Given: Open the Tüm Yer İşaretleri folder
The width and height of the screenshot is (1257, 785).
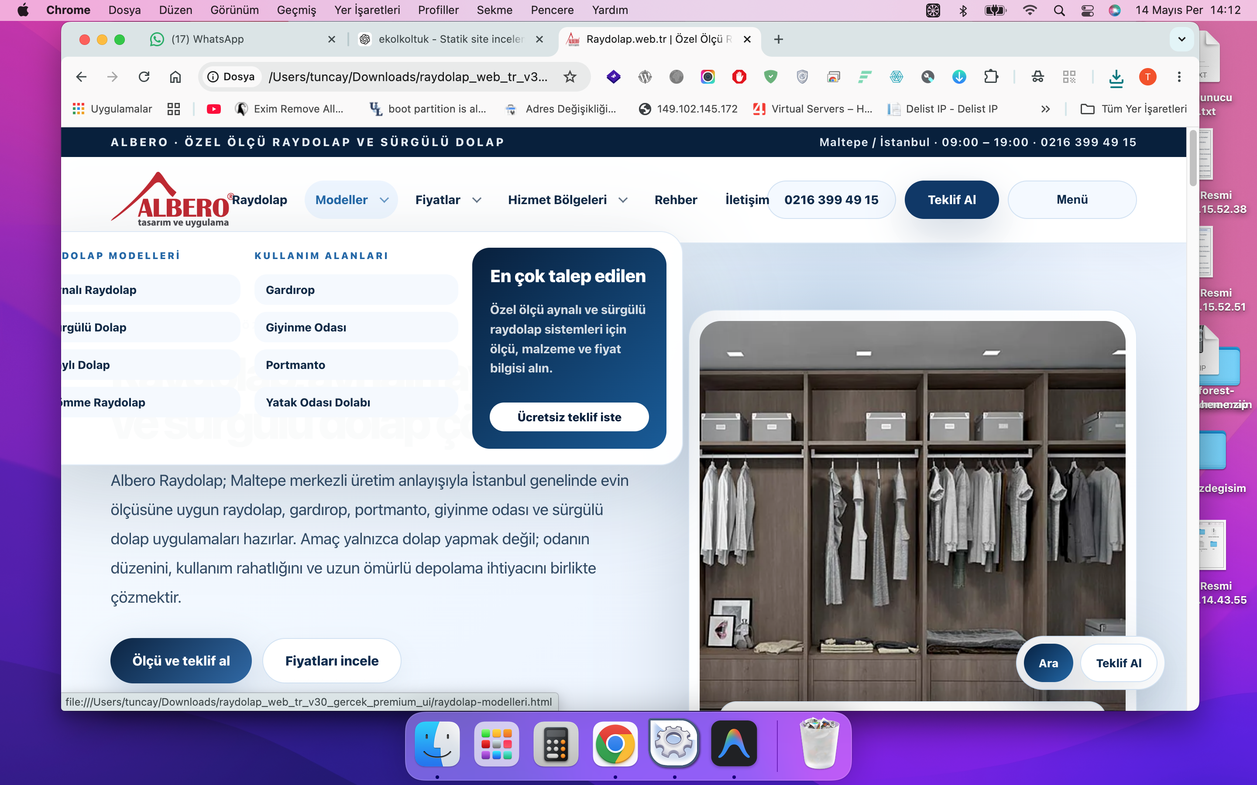Looking at the screenshot, I should coord(1133,109).
